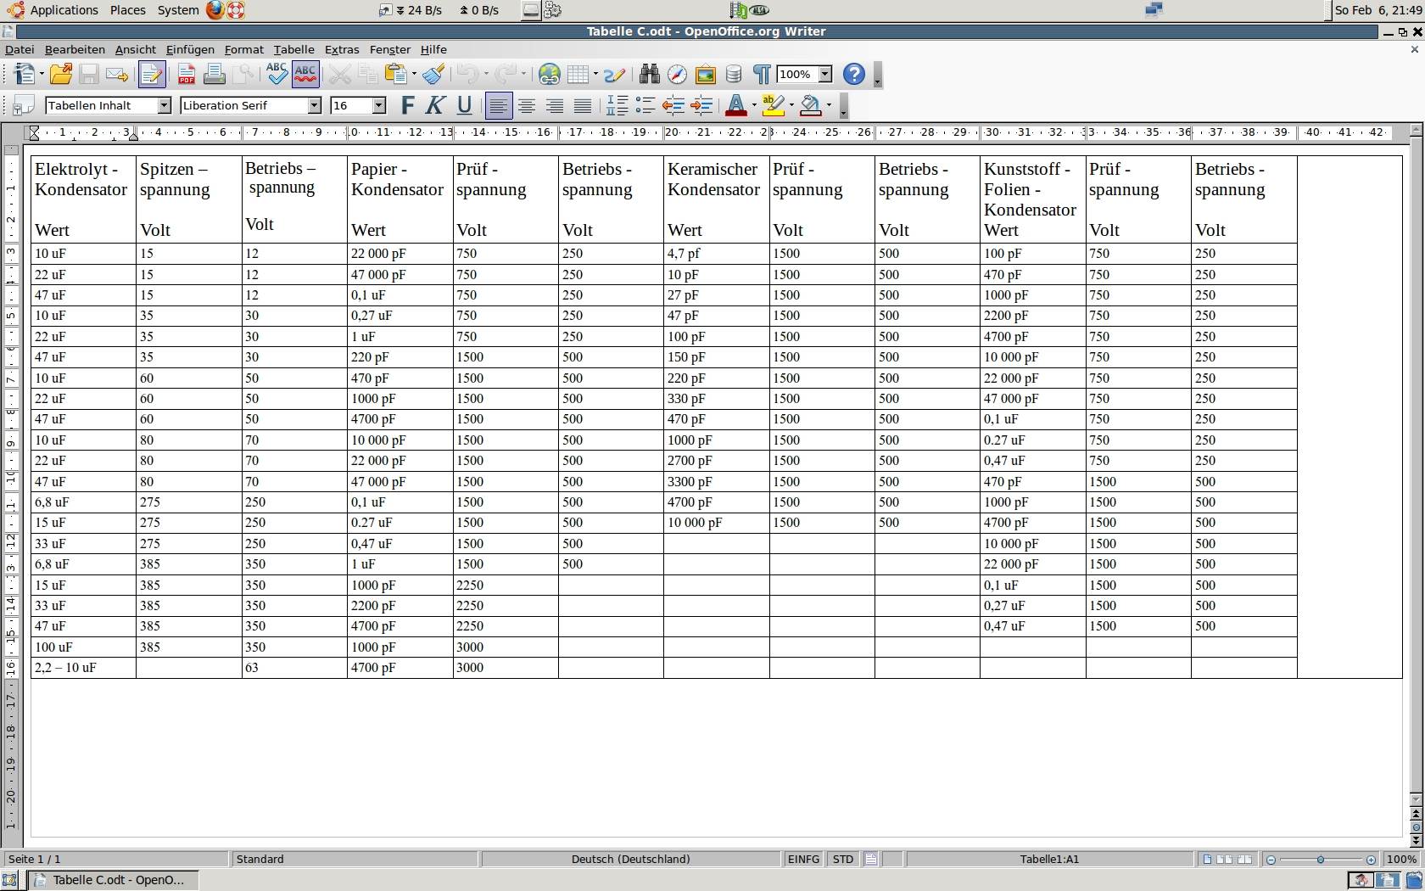Export document directly as PDF
The image size is (1425, 891).
coord(186,75)
